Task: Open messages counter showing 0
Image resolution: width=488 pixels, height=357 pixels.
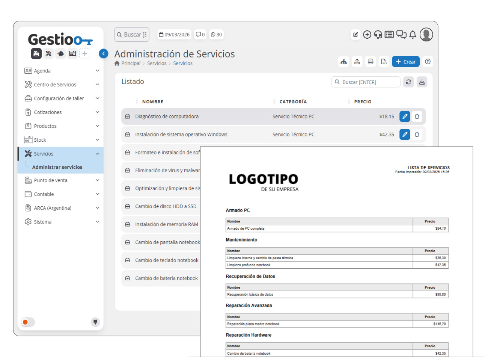Action: coord(200,35)
